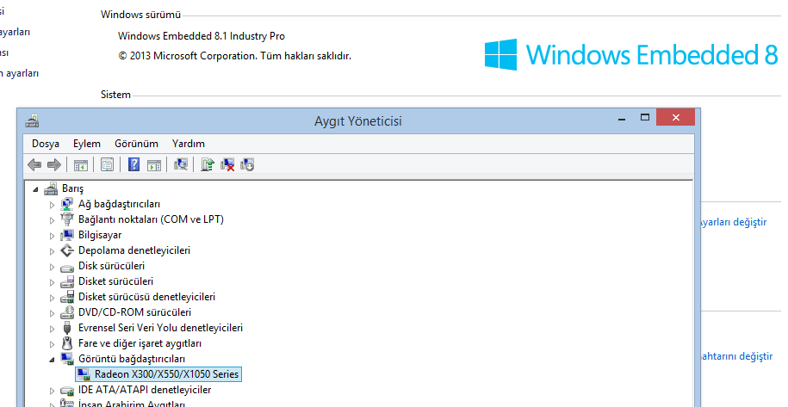Image resolution: width=788 pixels, height=407 pixels.
Task: Click the Uninstall device red X icon
Action: 228,165
